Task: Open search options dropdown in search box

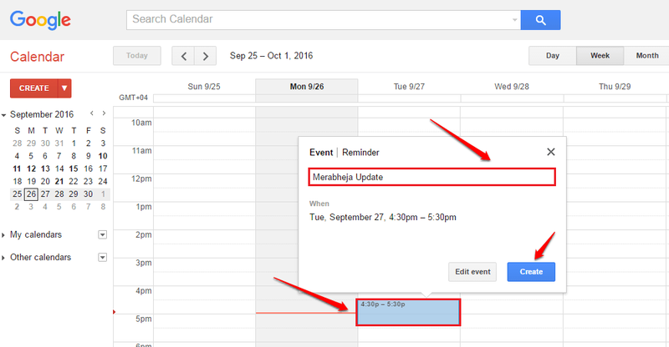Action: click(x=514, y=20)
